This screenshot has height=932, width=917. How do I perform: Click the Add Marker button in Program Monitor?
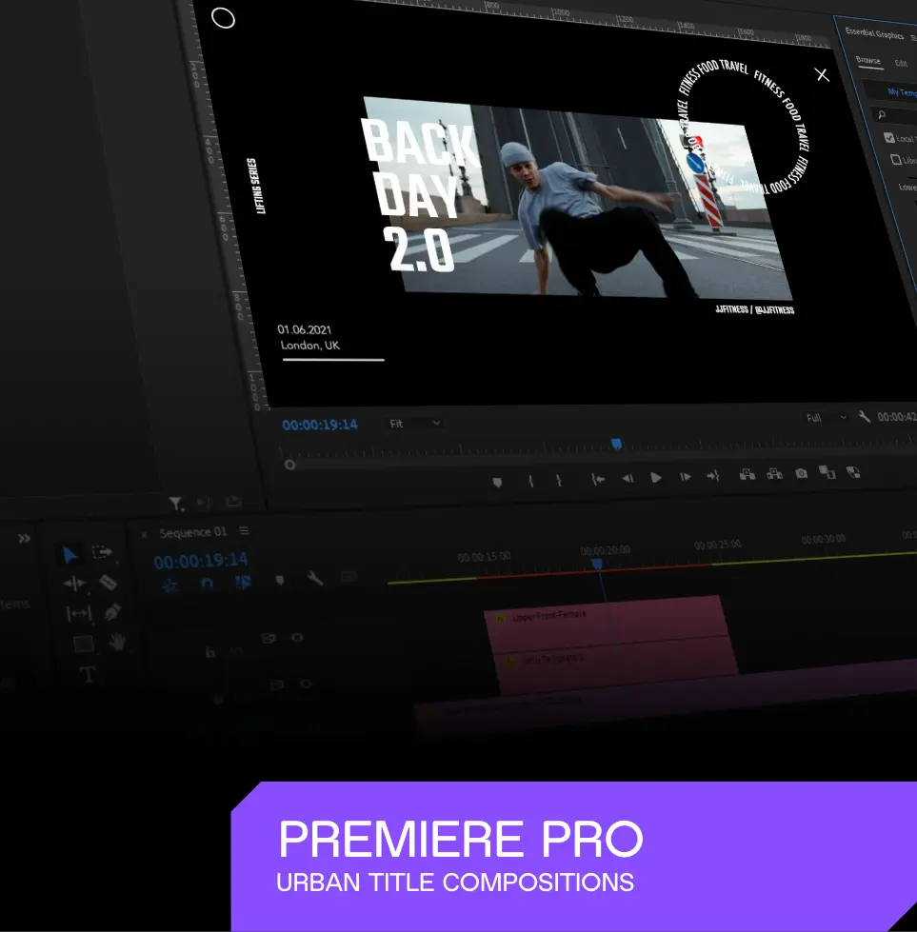[497, 483]
